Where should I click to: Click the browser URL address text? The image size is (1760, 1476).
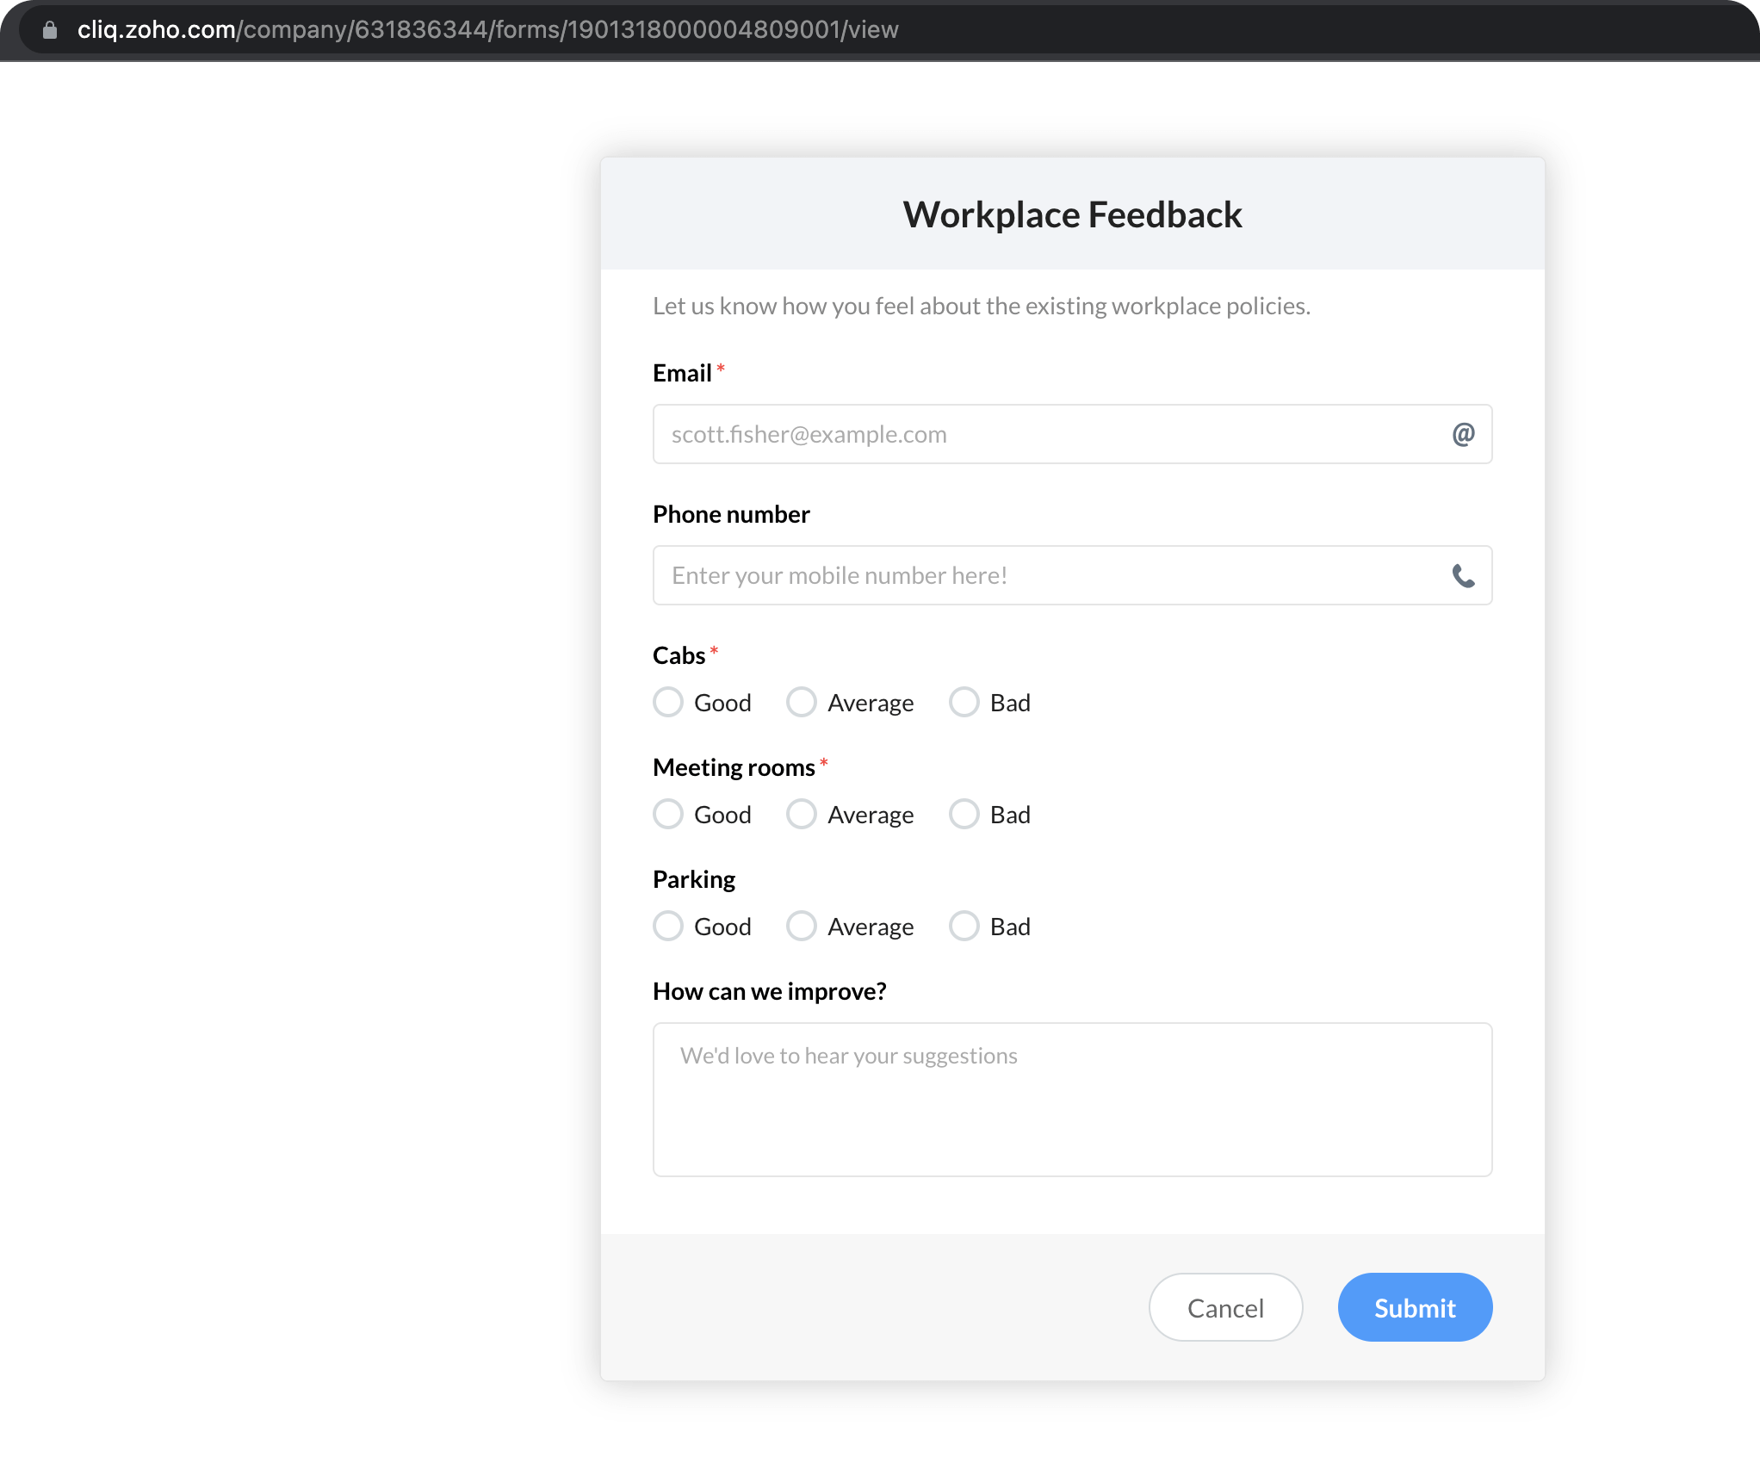tap(487, 30)
